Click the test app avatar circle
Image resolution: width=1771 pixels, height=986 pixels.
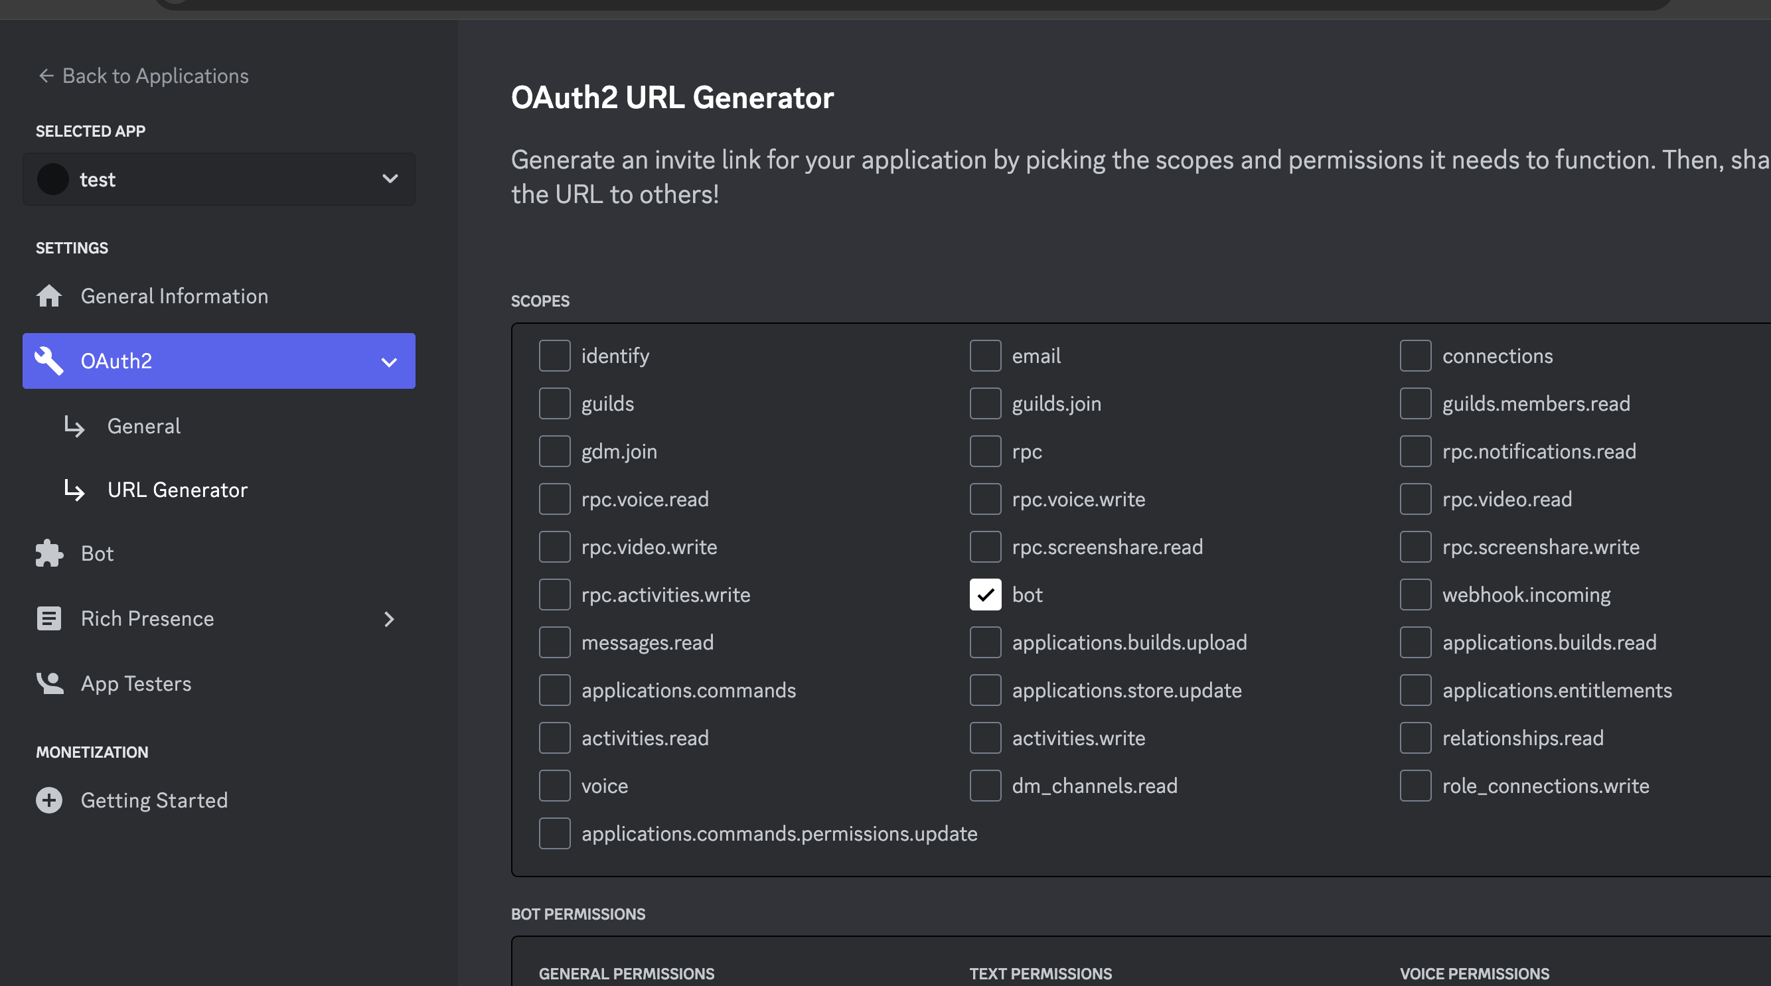[53, 179]
